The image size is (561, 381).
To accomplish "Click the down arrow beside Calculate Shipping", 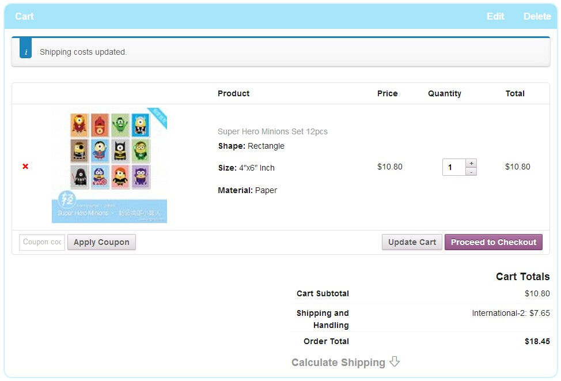I will [395, 361].
